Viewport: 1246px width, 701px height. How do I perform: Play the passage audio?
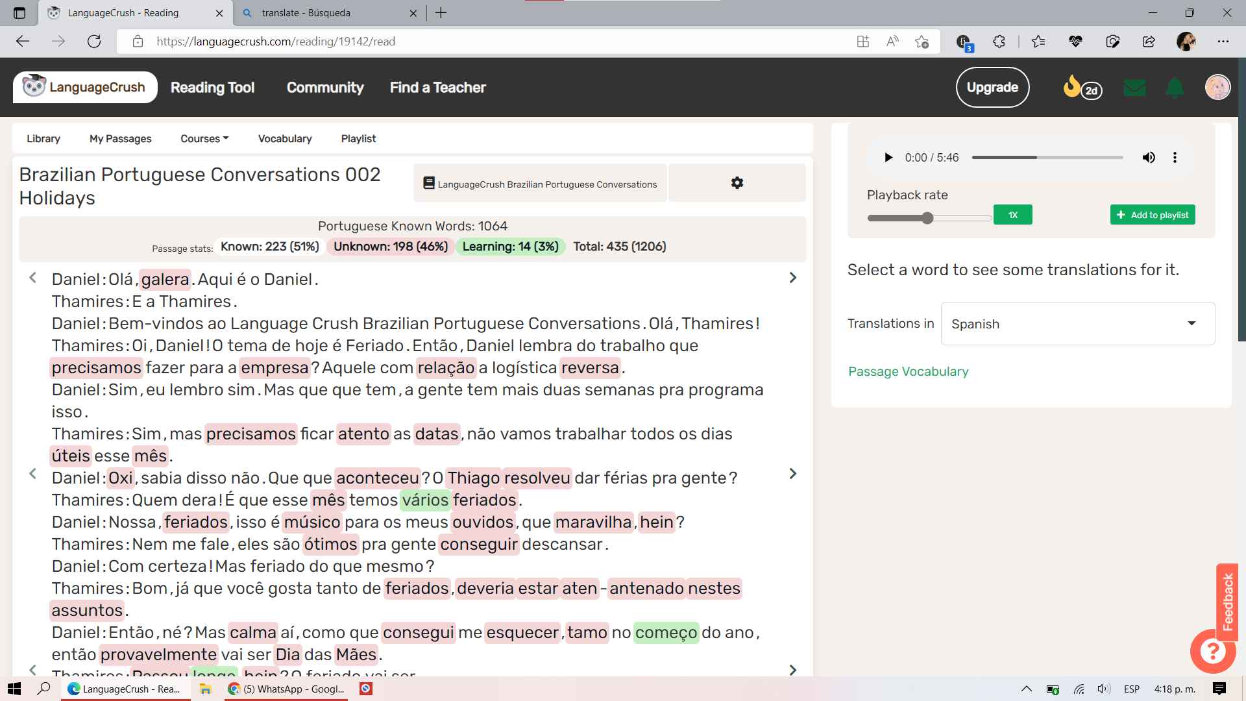[x=888, y=158]
